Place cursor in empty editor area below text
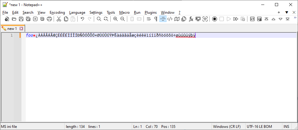Viewport: 298px width, 130px height. [162, 79]
